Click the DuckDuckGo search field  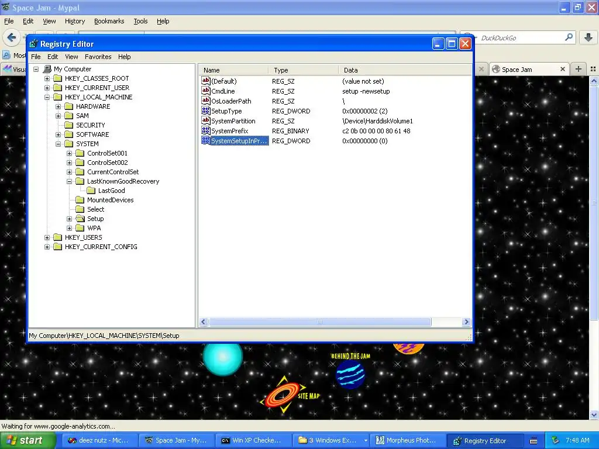click(x=519, y=37)
